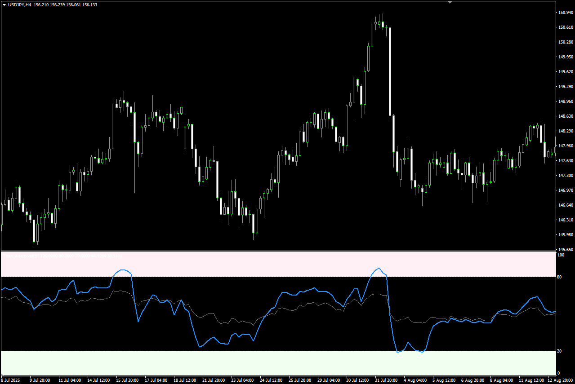Click the USDJPY,H4 chart title text
The image size is (575, 384).
tap(19, 5)
